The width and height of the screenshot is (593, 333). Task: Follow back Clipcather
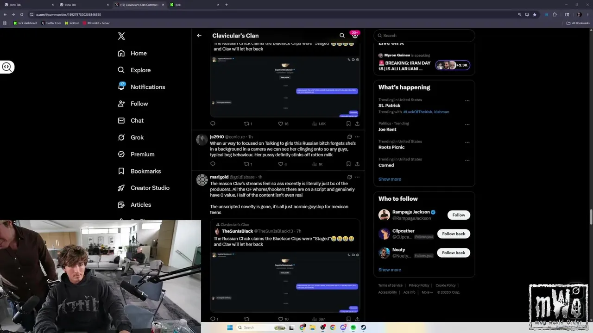(454, 234)
